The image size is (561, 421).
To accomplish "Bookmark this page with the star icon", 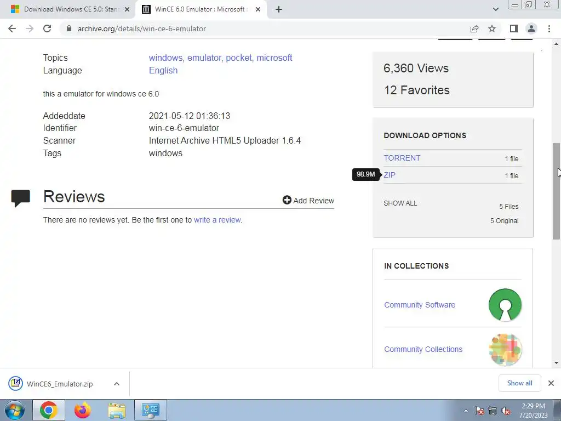I will click(x=492, y=29).
